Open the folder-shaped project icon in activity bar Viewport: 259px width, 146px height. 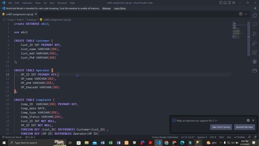coord(255,71)
